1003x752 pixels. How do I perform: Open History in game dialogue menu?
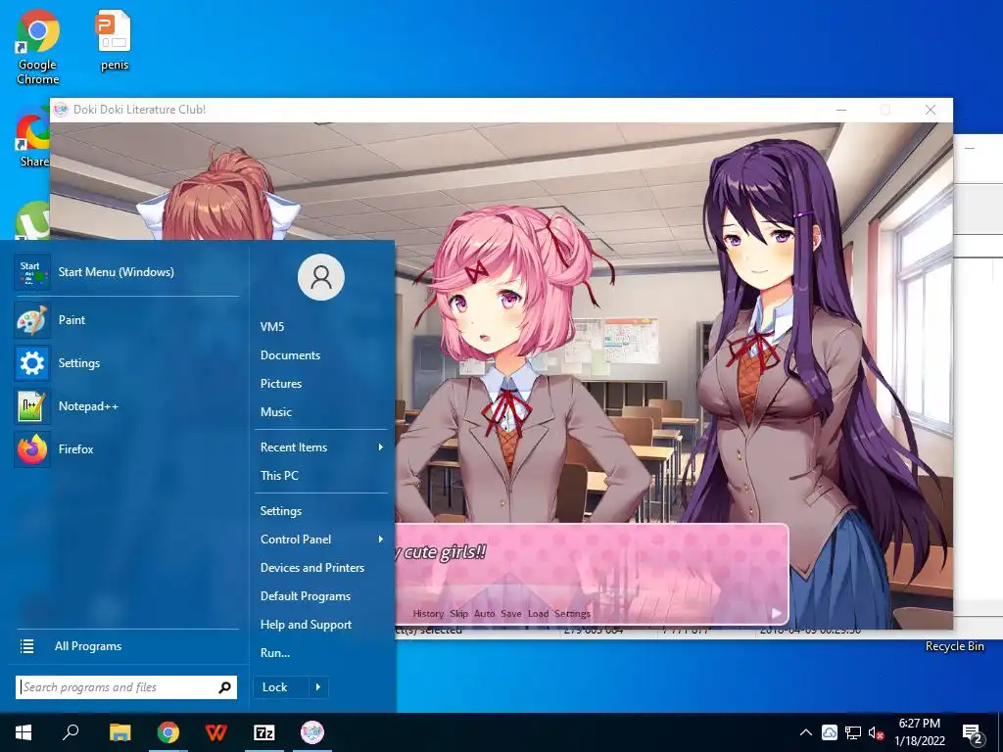(x=428, y=613)
